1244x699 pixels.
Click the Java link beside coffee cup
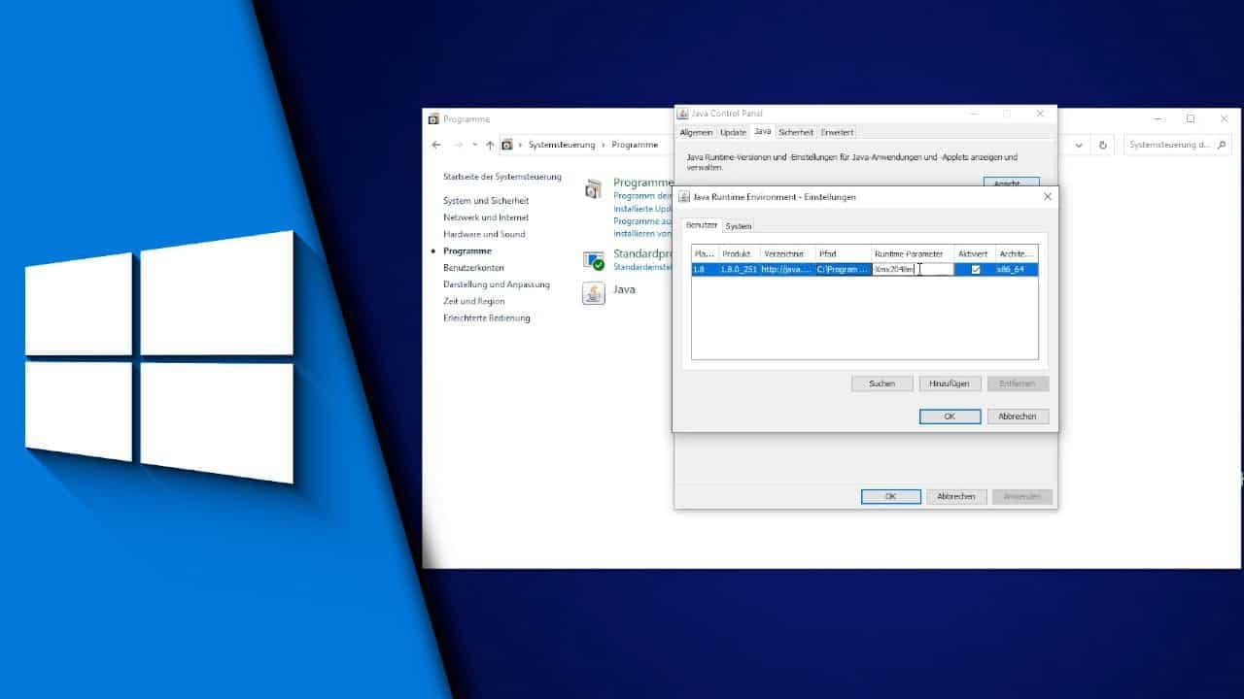[625, 289]
